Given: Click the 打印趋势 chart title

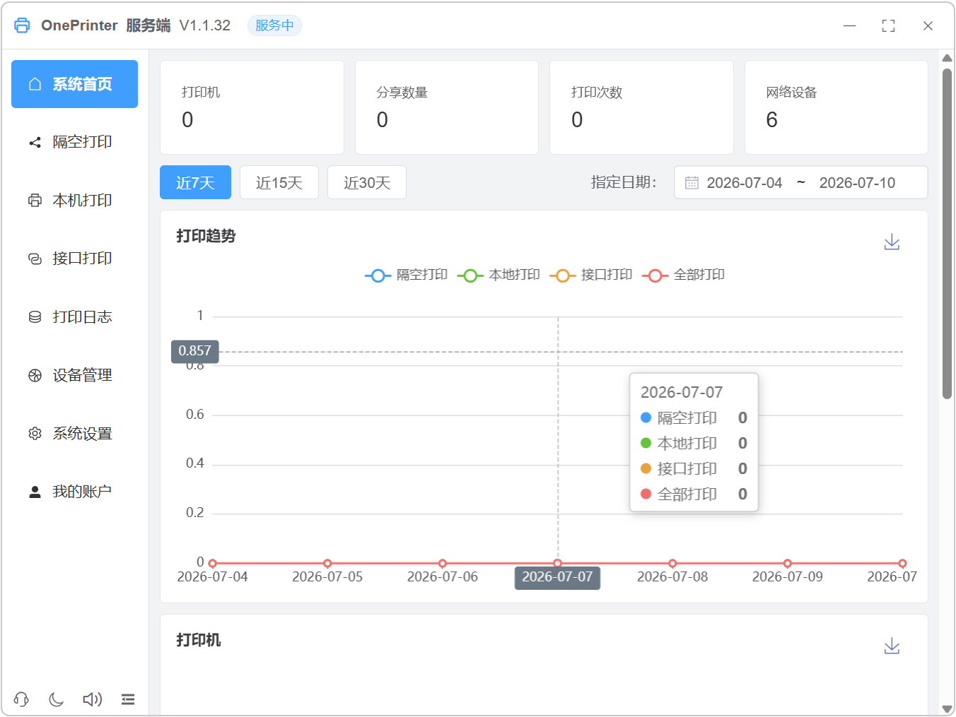Looking at the screenshot, I should tap(206, 236).
